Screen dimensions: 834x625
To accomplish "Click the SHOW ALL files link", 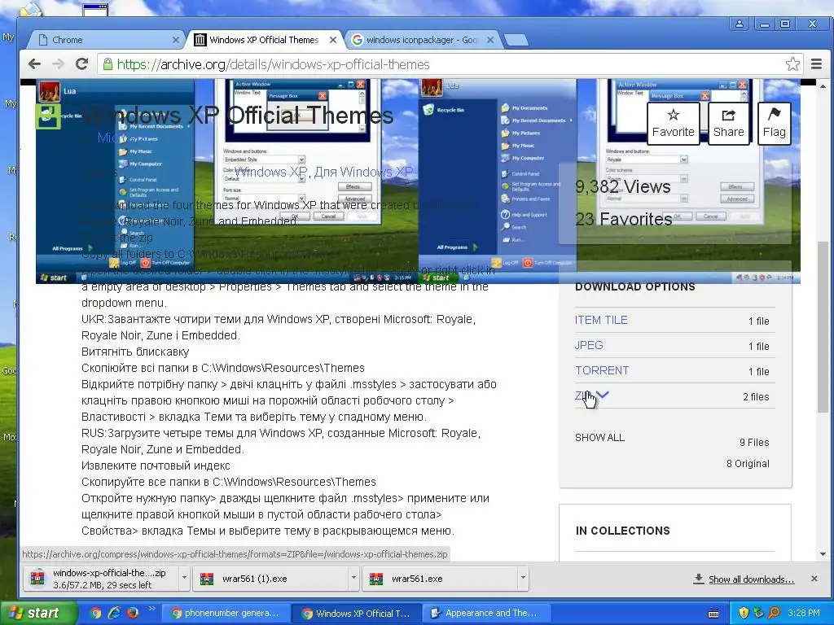I will (599, 437).
